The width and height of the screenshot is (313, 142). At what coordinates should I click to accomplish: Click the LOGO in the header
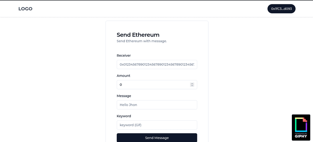point(25,9)
